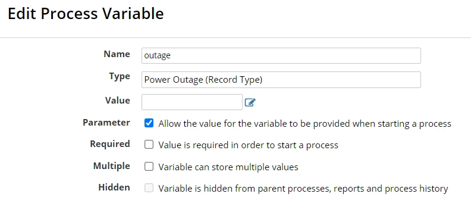Uncheck the Parameter checkbox
This screenshot has height=222, width=471.
[149, 123]
